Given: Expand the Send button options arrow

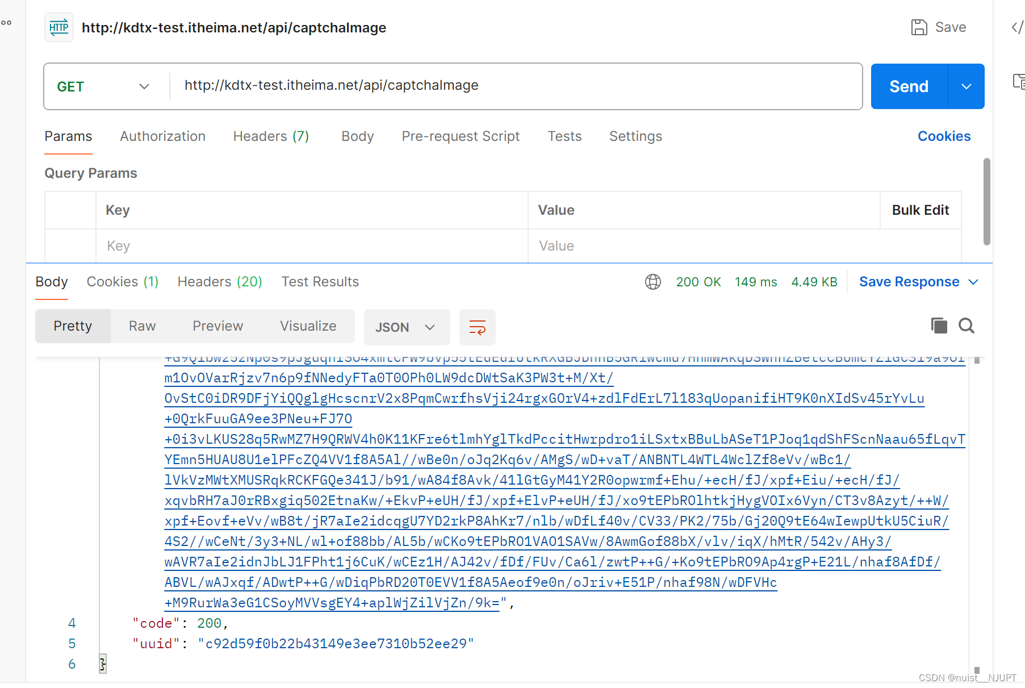Looking at the screenshot, I should click(966, 86).
